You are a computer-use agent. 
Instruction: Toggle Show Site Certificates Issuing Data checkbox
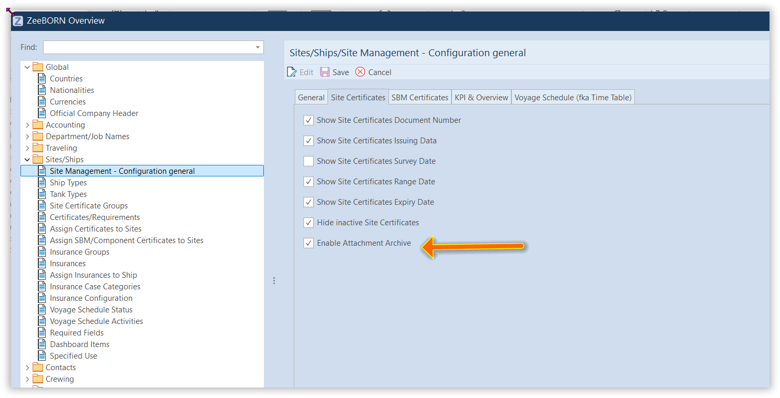coord(309,141)
